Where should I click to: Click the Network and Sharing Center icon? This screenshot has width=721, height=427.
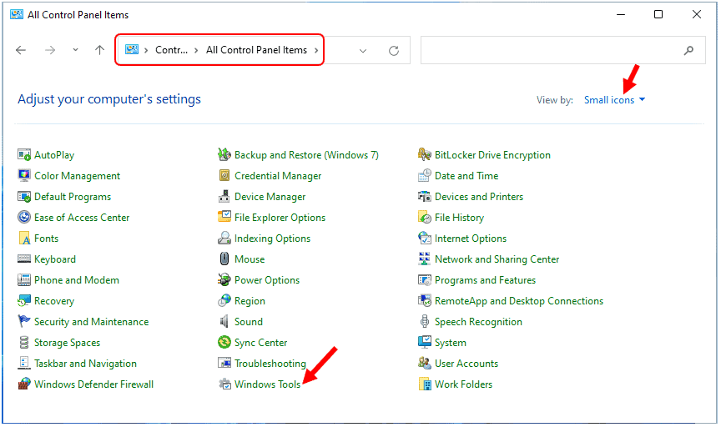coord(425,259)
